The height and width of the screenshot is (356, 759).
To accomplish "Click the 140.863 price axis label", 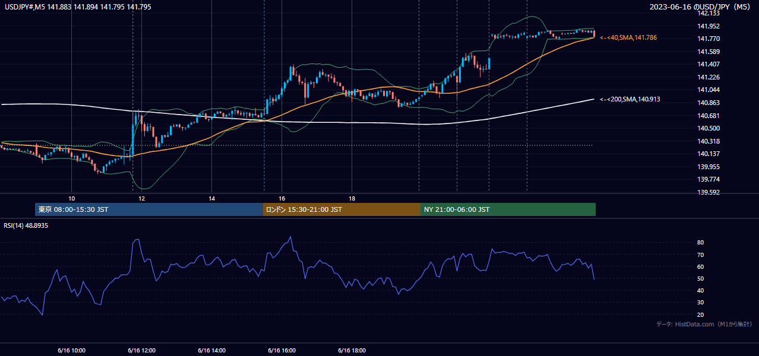I will tap(709, 103).
